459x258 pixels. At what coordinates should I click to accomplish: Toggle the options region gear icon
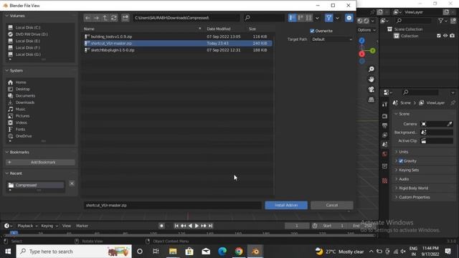pos(349,18)
